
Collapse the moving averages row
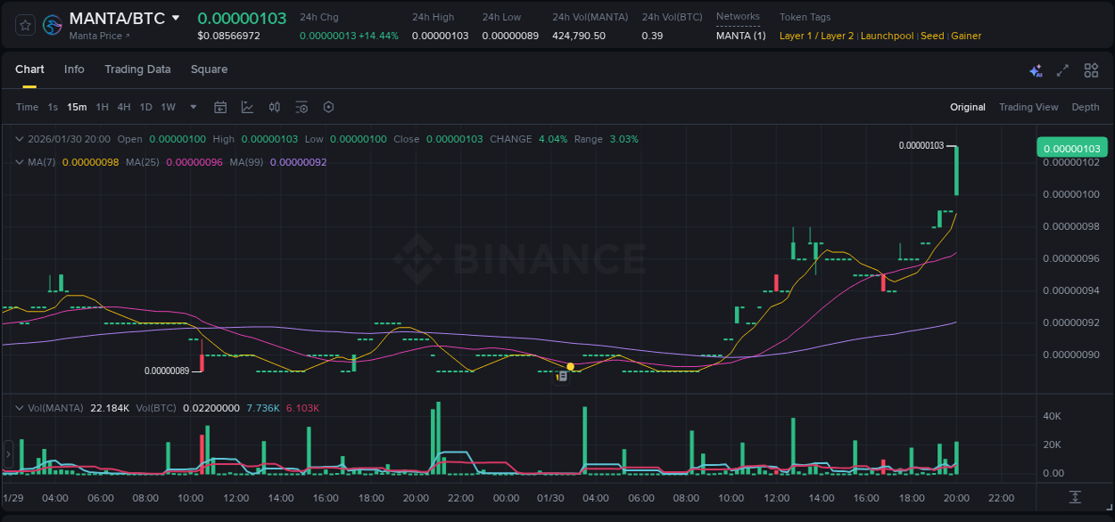[20, 163]
